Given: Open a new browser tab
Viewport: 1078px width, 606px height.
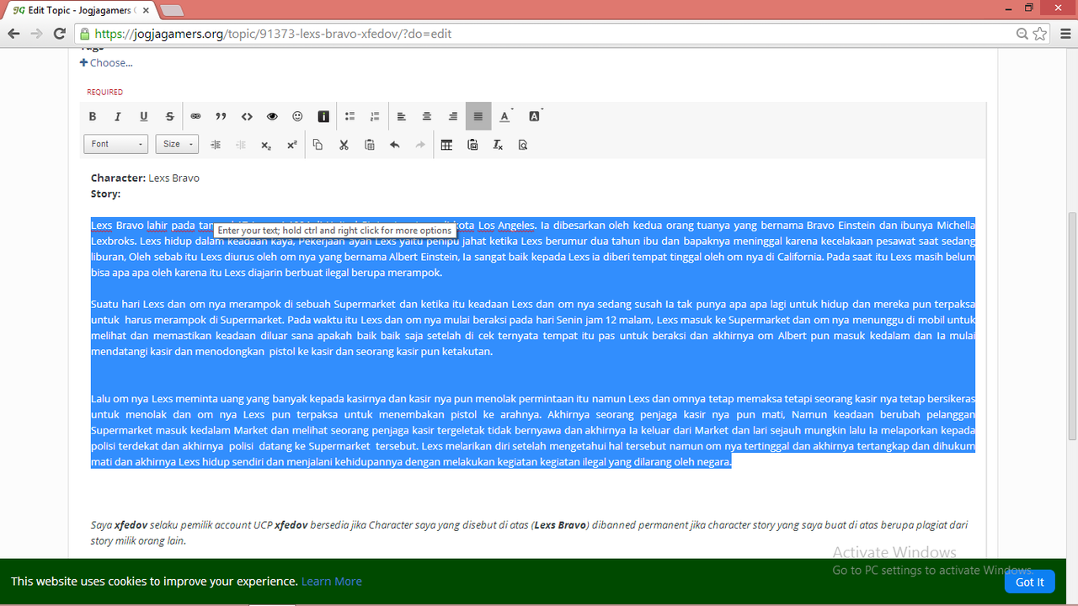Looking at the screenshot, I should [x=172, y=10].
